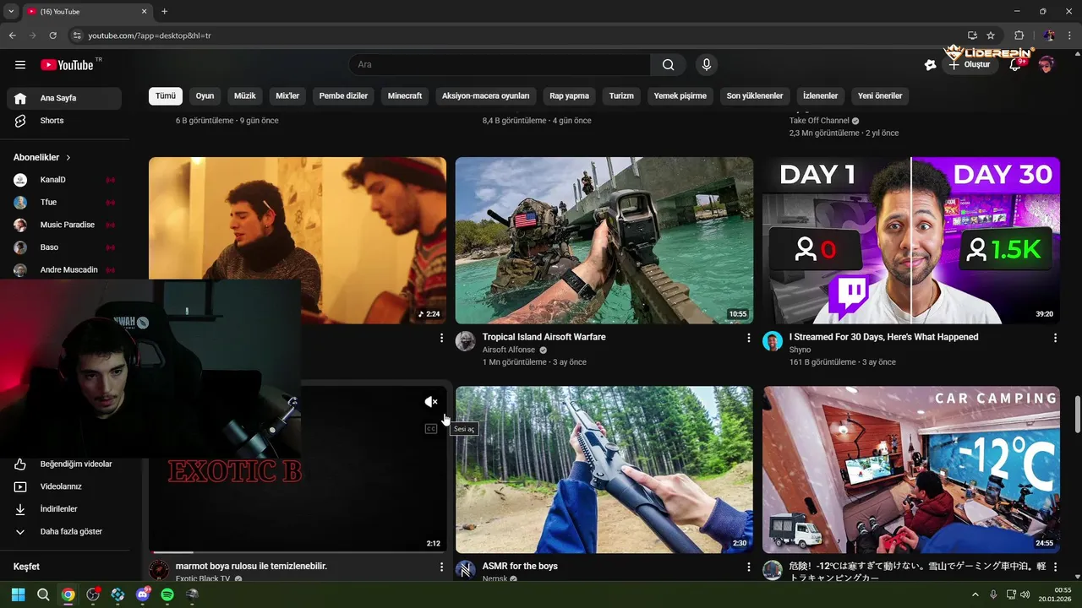Open a new browser tab

click(164, 11)
